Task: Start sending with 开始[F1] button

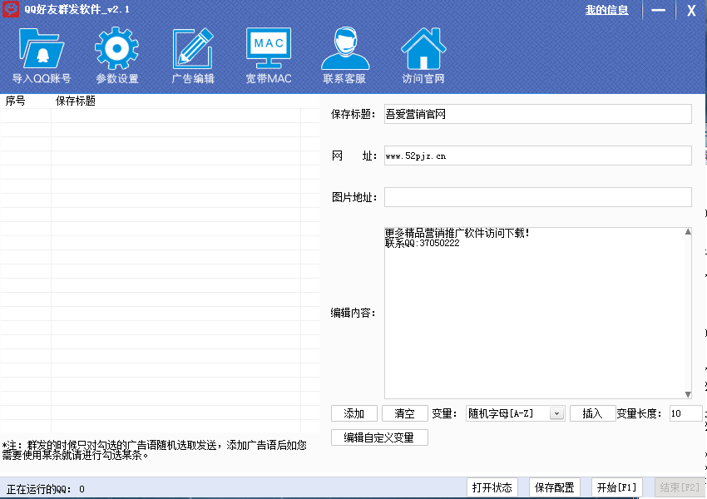Action: click(x=616, y=487)
